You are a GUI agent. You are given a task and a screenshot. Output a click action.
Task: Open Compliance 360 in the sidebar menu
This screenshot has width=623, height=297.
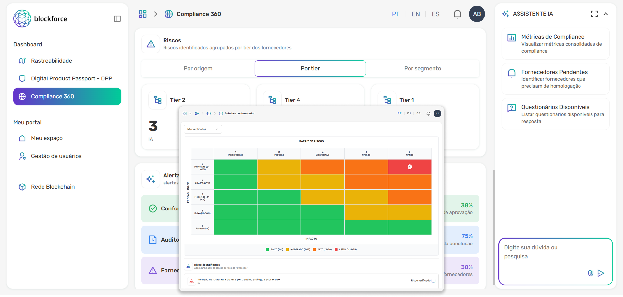pyautogui.click(x=67, y=96)
